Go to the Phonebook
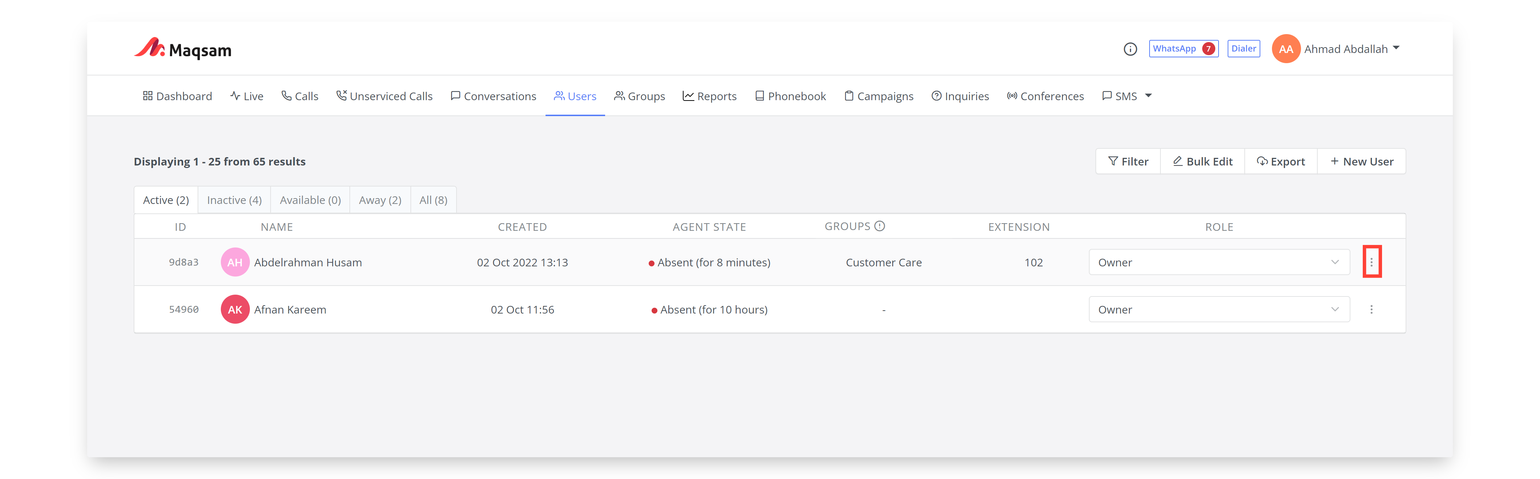 (x=790, y=96)
